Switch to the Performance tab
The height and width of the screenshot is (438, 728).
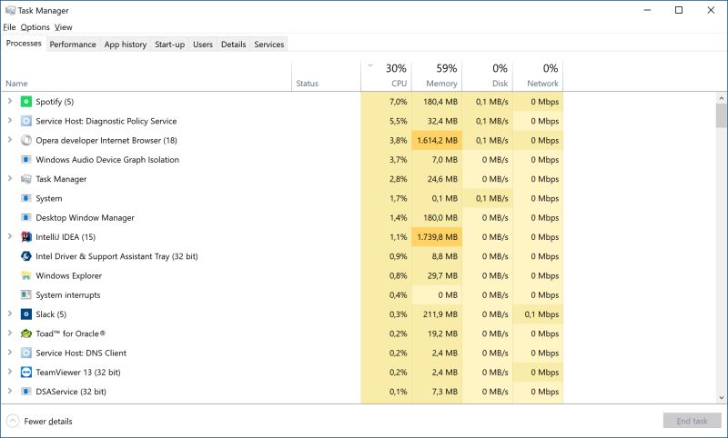(73, 45)
